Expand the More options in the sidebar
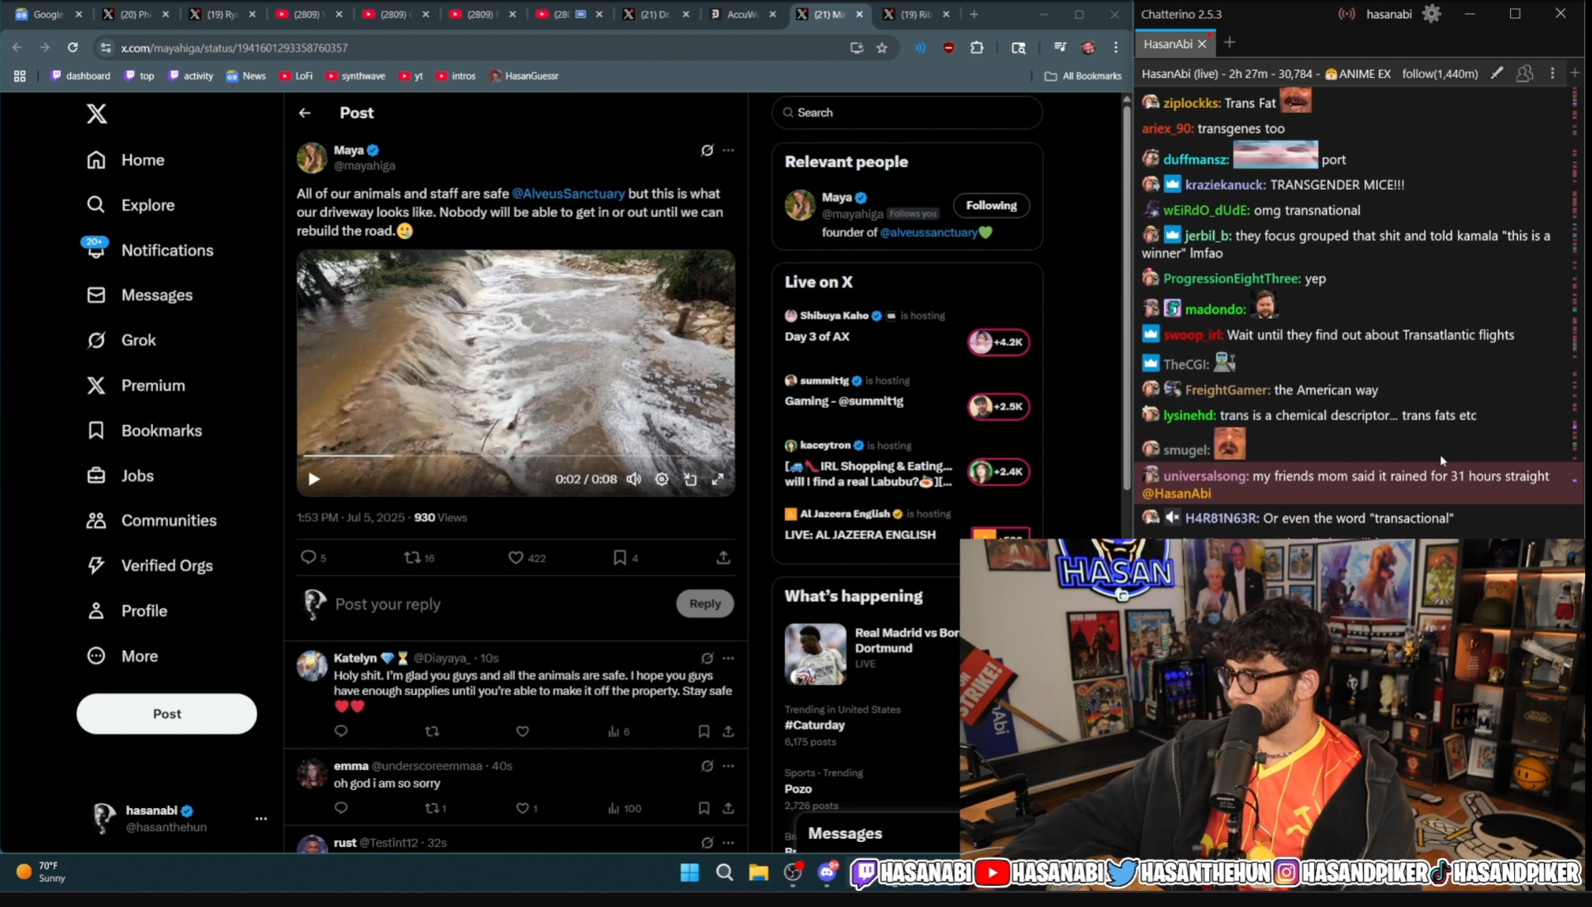The width and height of the screenshot is (1592, 907). [122, 656]
